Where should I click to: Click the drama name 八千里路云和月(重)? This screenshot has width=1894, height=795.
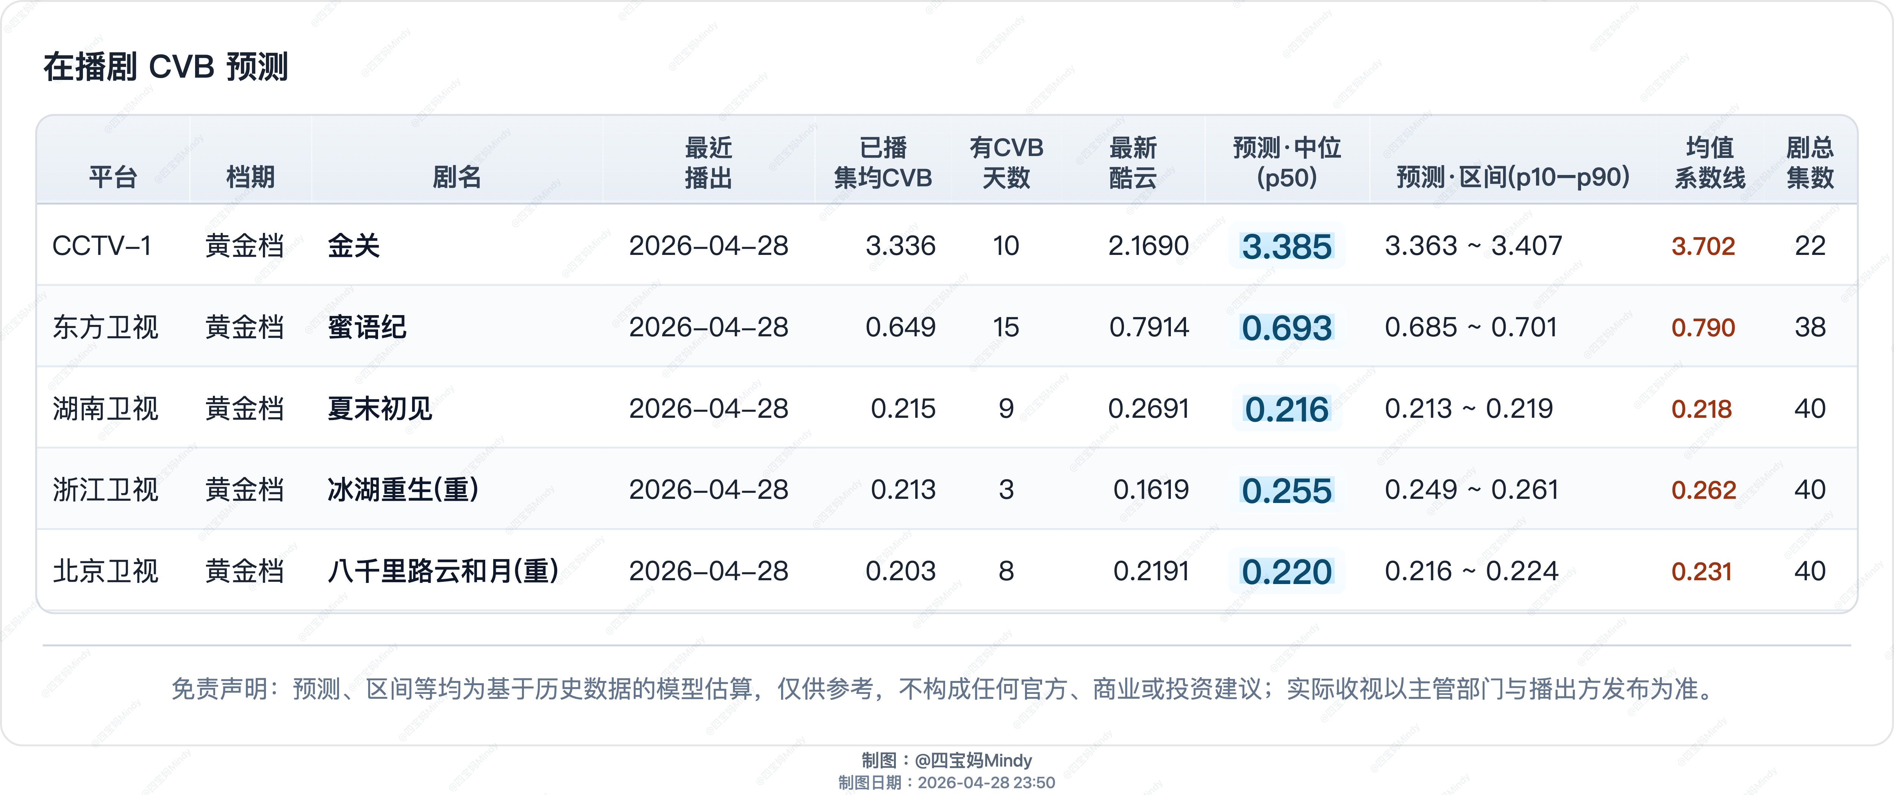443,572
